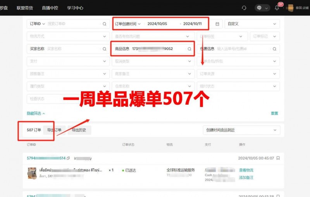The image size is (310, 197).
Task: Click search icon in 商品信息 field
Action: click(x=189, y=49)
